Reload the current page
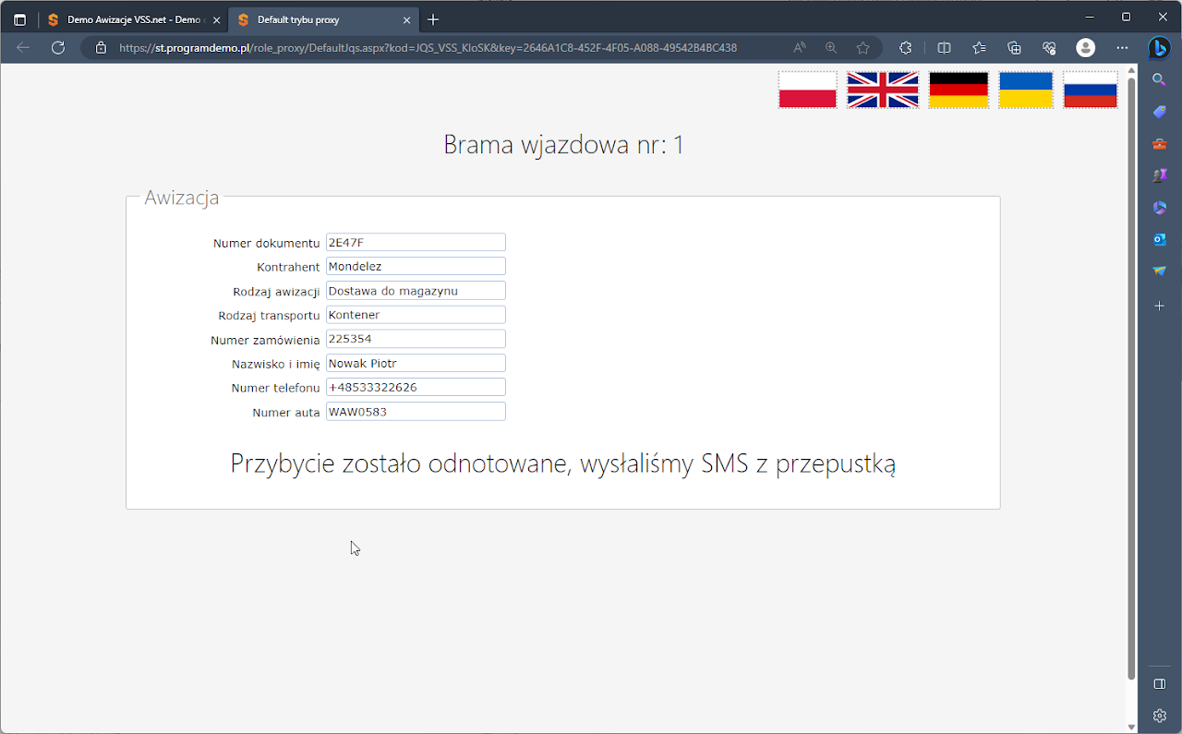This screenshot has width=1182, height=734. pos(58,47)
